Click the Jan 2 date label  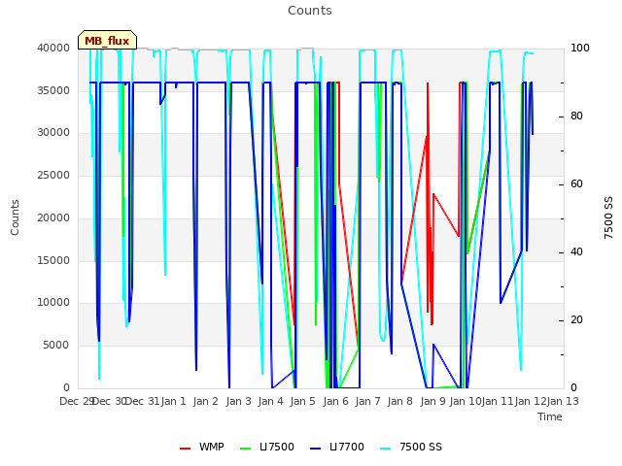206,401
